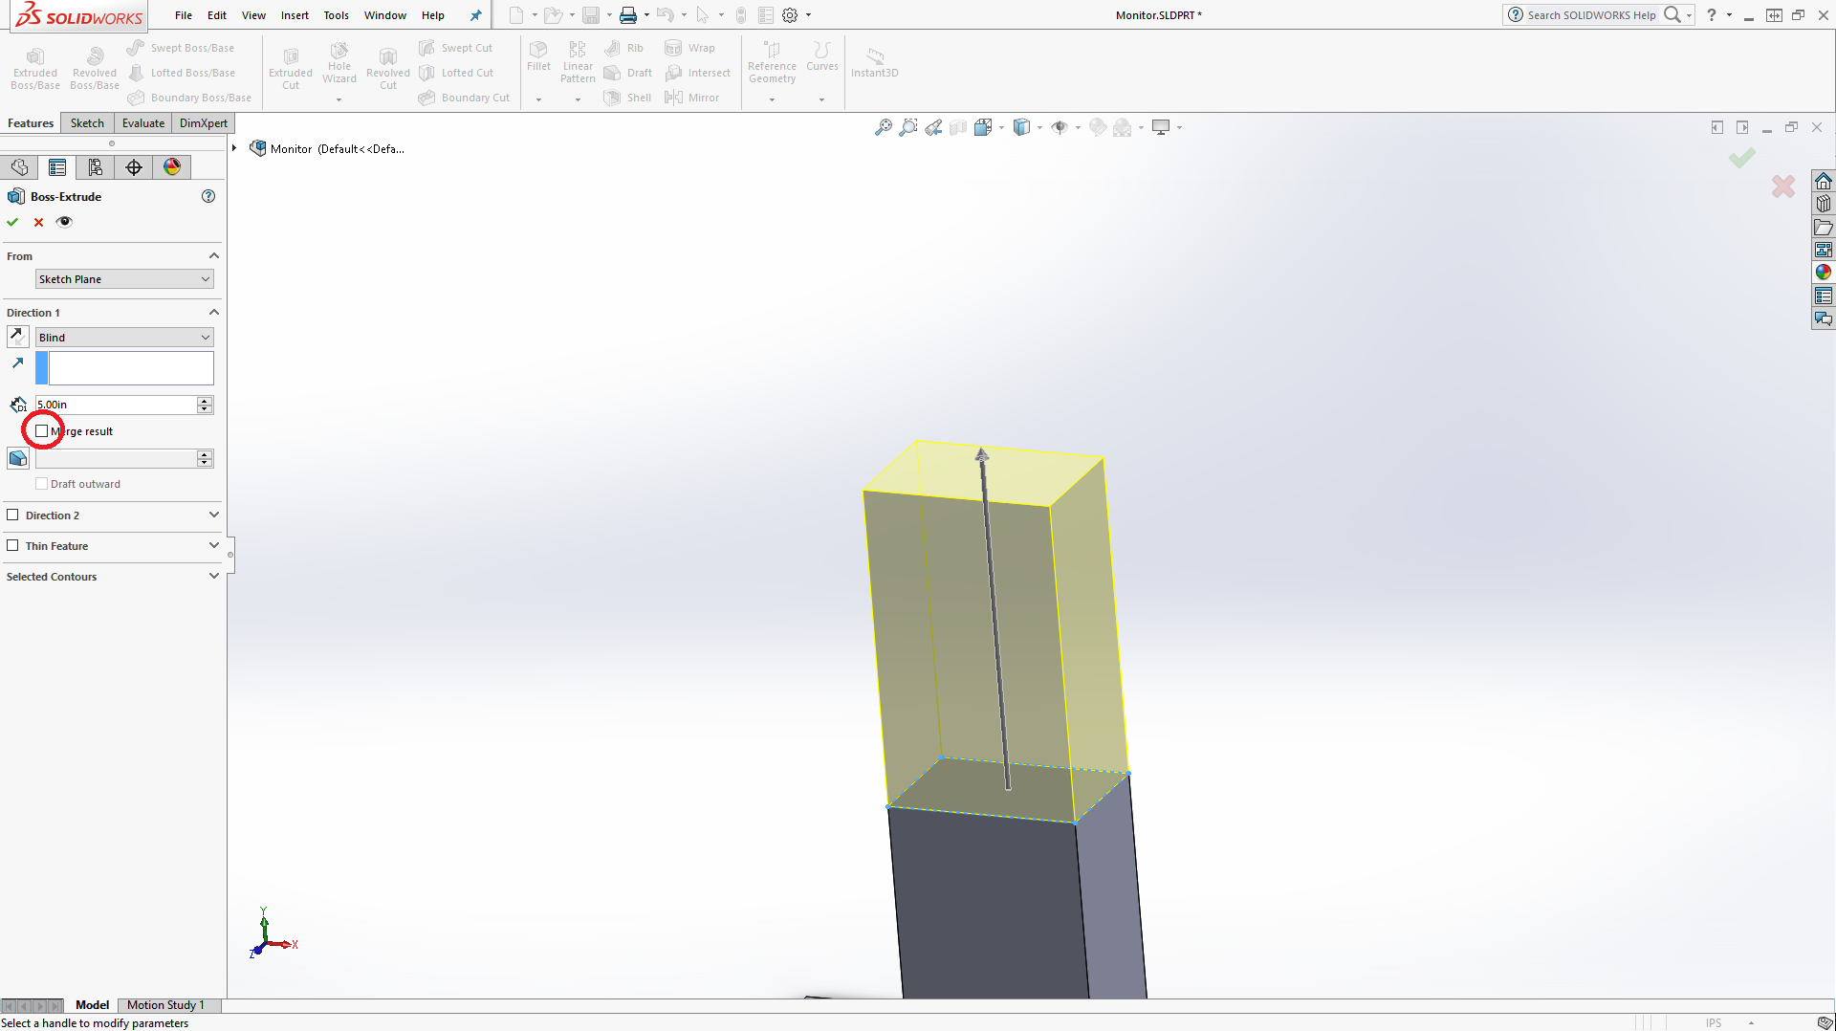The width and height of the screenshot is (1836, 1031).
Task: Open the Section View icon
Action: 958,127
